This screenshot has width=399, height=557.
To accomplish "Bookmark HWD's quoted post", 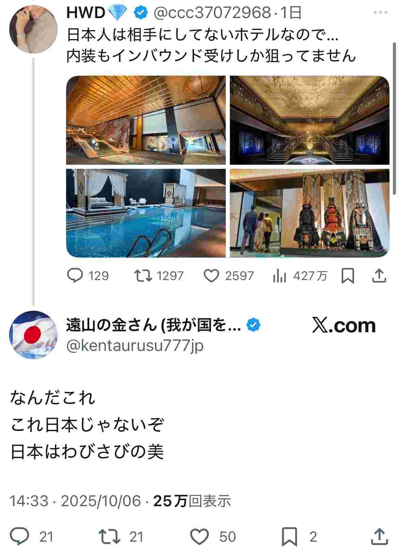I will tap(348, 276).
